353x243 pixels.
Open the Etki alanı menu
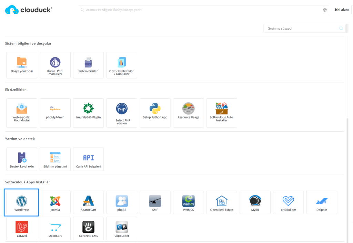click(341, 10)
